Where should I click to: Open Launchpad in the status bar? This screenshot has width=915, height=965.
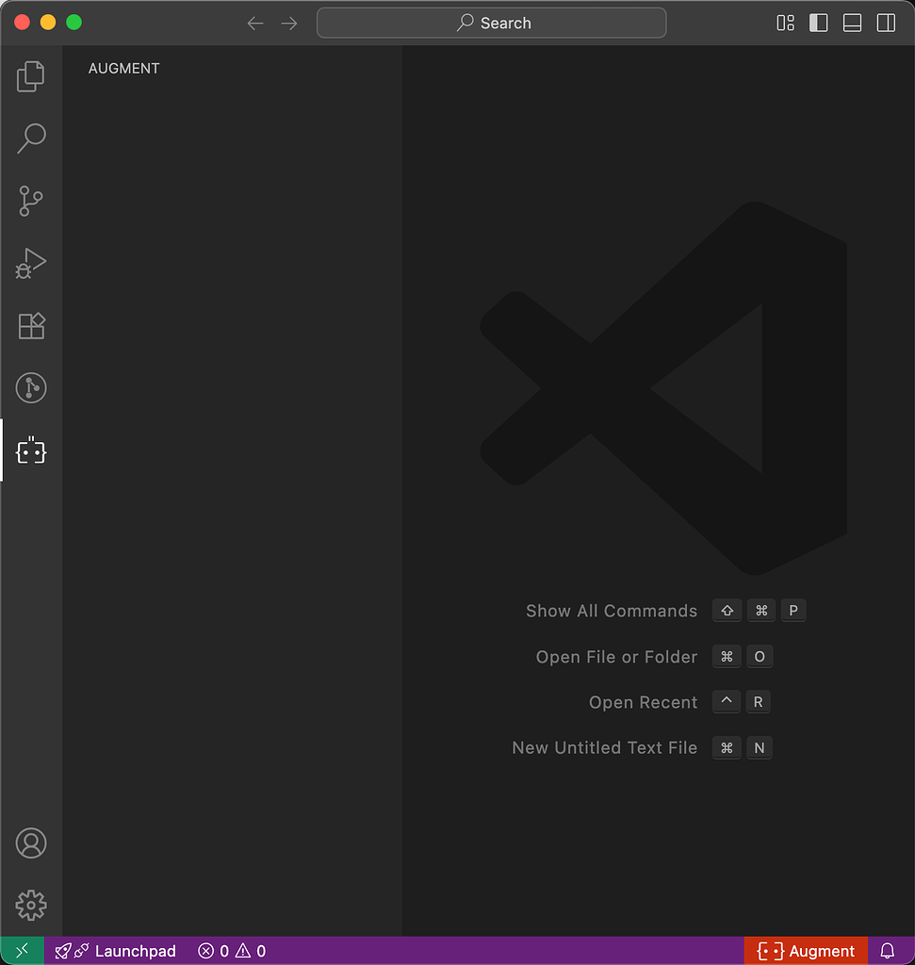pyautogui.click(x=115, y=951)
